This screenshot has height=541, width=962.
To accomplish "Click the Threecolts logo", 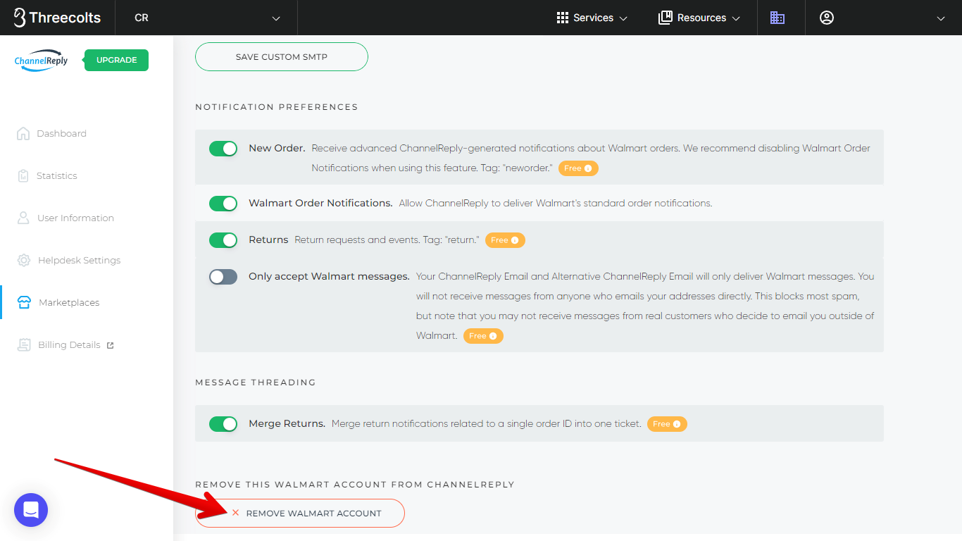I will click(x=57, y=18).
